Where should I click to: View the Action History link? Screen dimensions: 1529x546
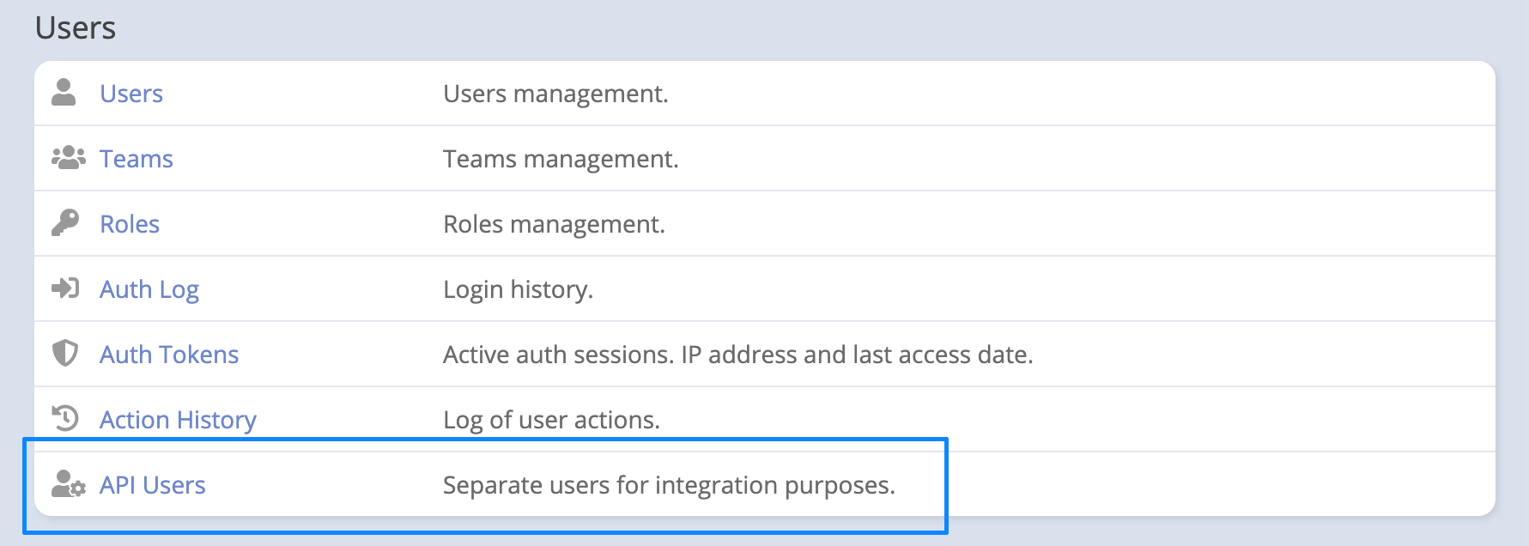(x=178, y=420)
